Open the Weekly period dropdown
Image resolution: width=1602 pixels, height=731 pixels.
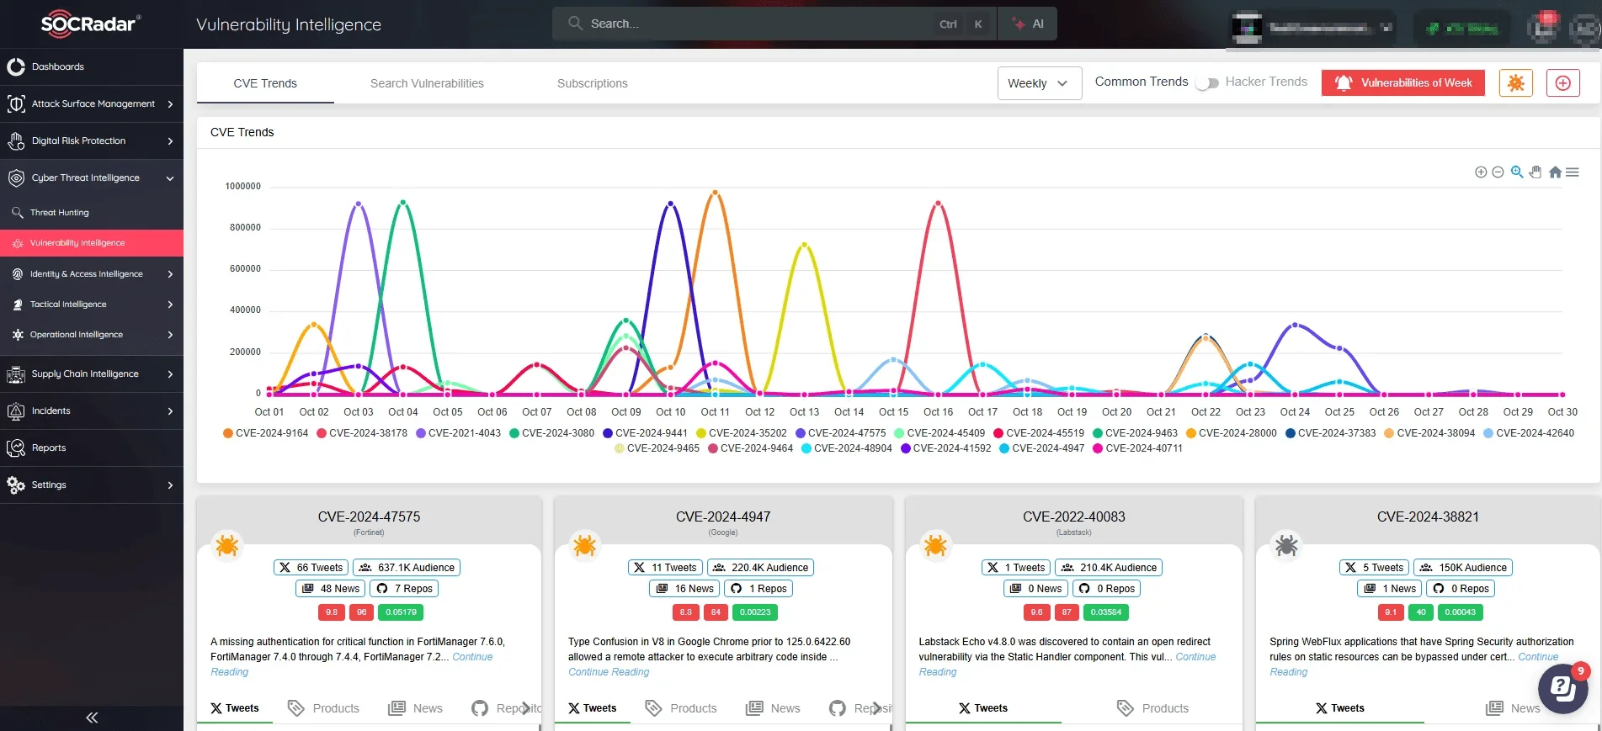coord(1039,83)
